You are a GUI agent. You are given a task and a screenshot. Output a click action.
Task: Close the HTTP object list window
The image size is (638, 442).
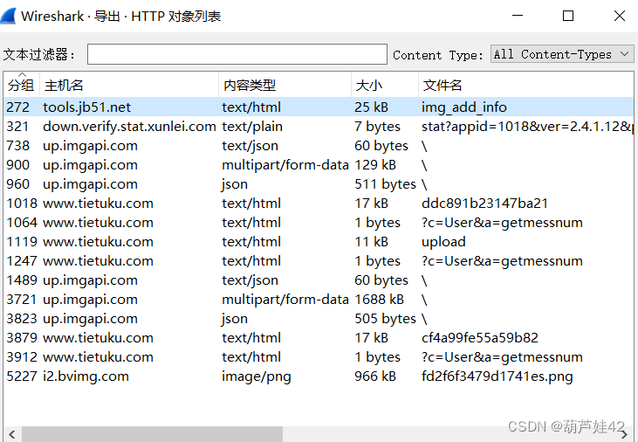click(x=620, y=16)
